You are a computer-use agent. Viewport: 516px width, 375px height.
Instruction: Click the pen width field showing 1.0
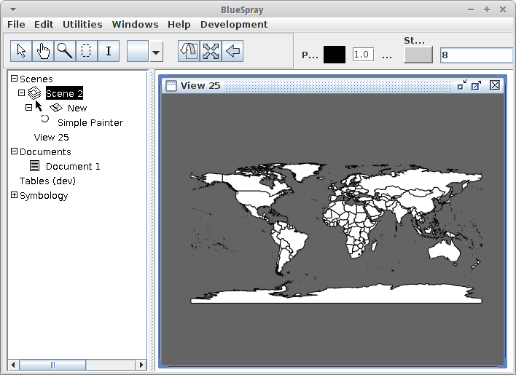(x=362, y=55)
